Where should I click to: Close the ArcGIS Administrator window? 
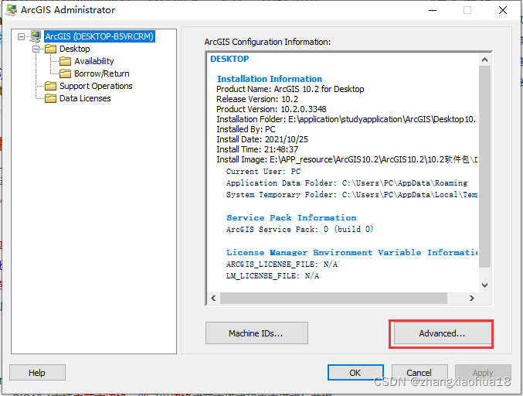coord(503,10)
